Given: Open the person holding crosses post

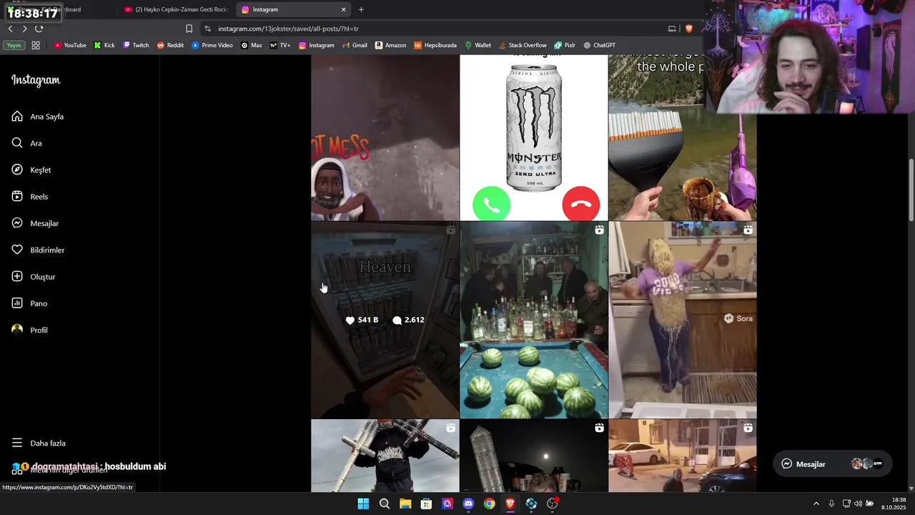Looking at the screenshot, I should click(x=385, y=456).
